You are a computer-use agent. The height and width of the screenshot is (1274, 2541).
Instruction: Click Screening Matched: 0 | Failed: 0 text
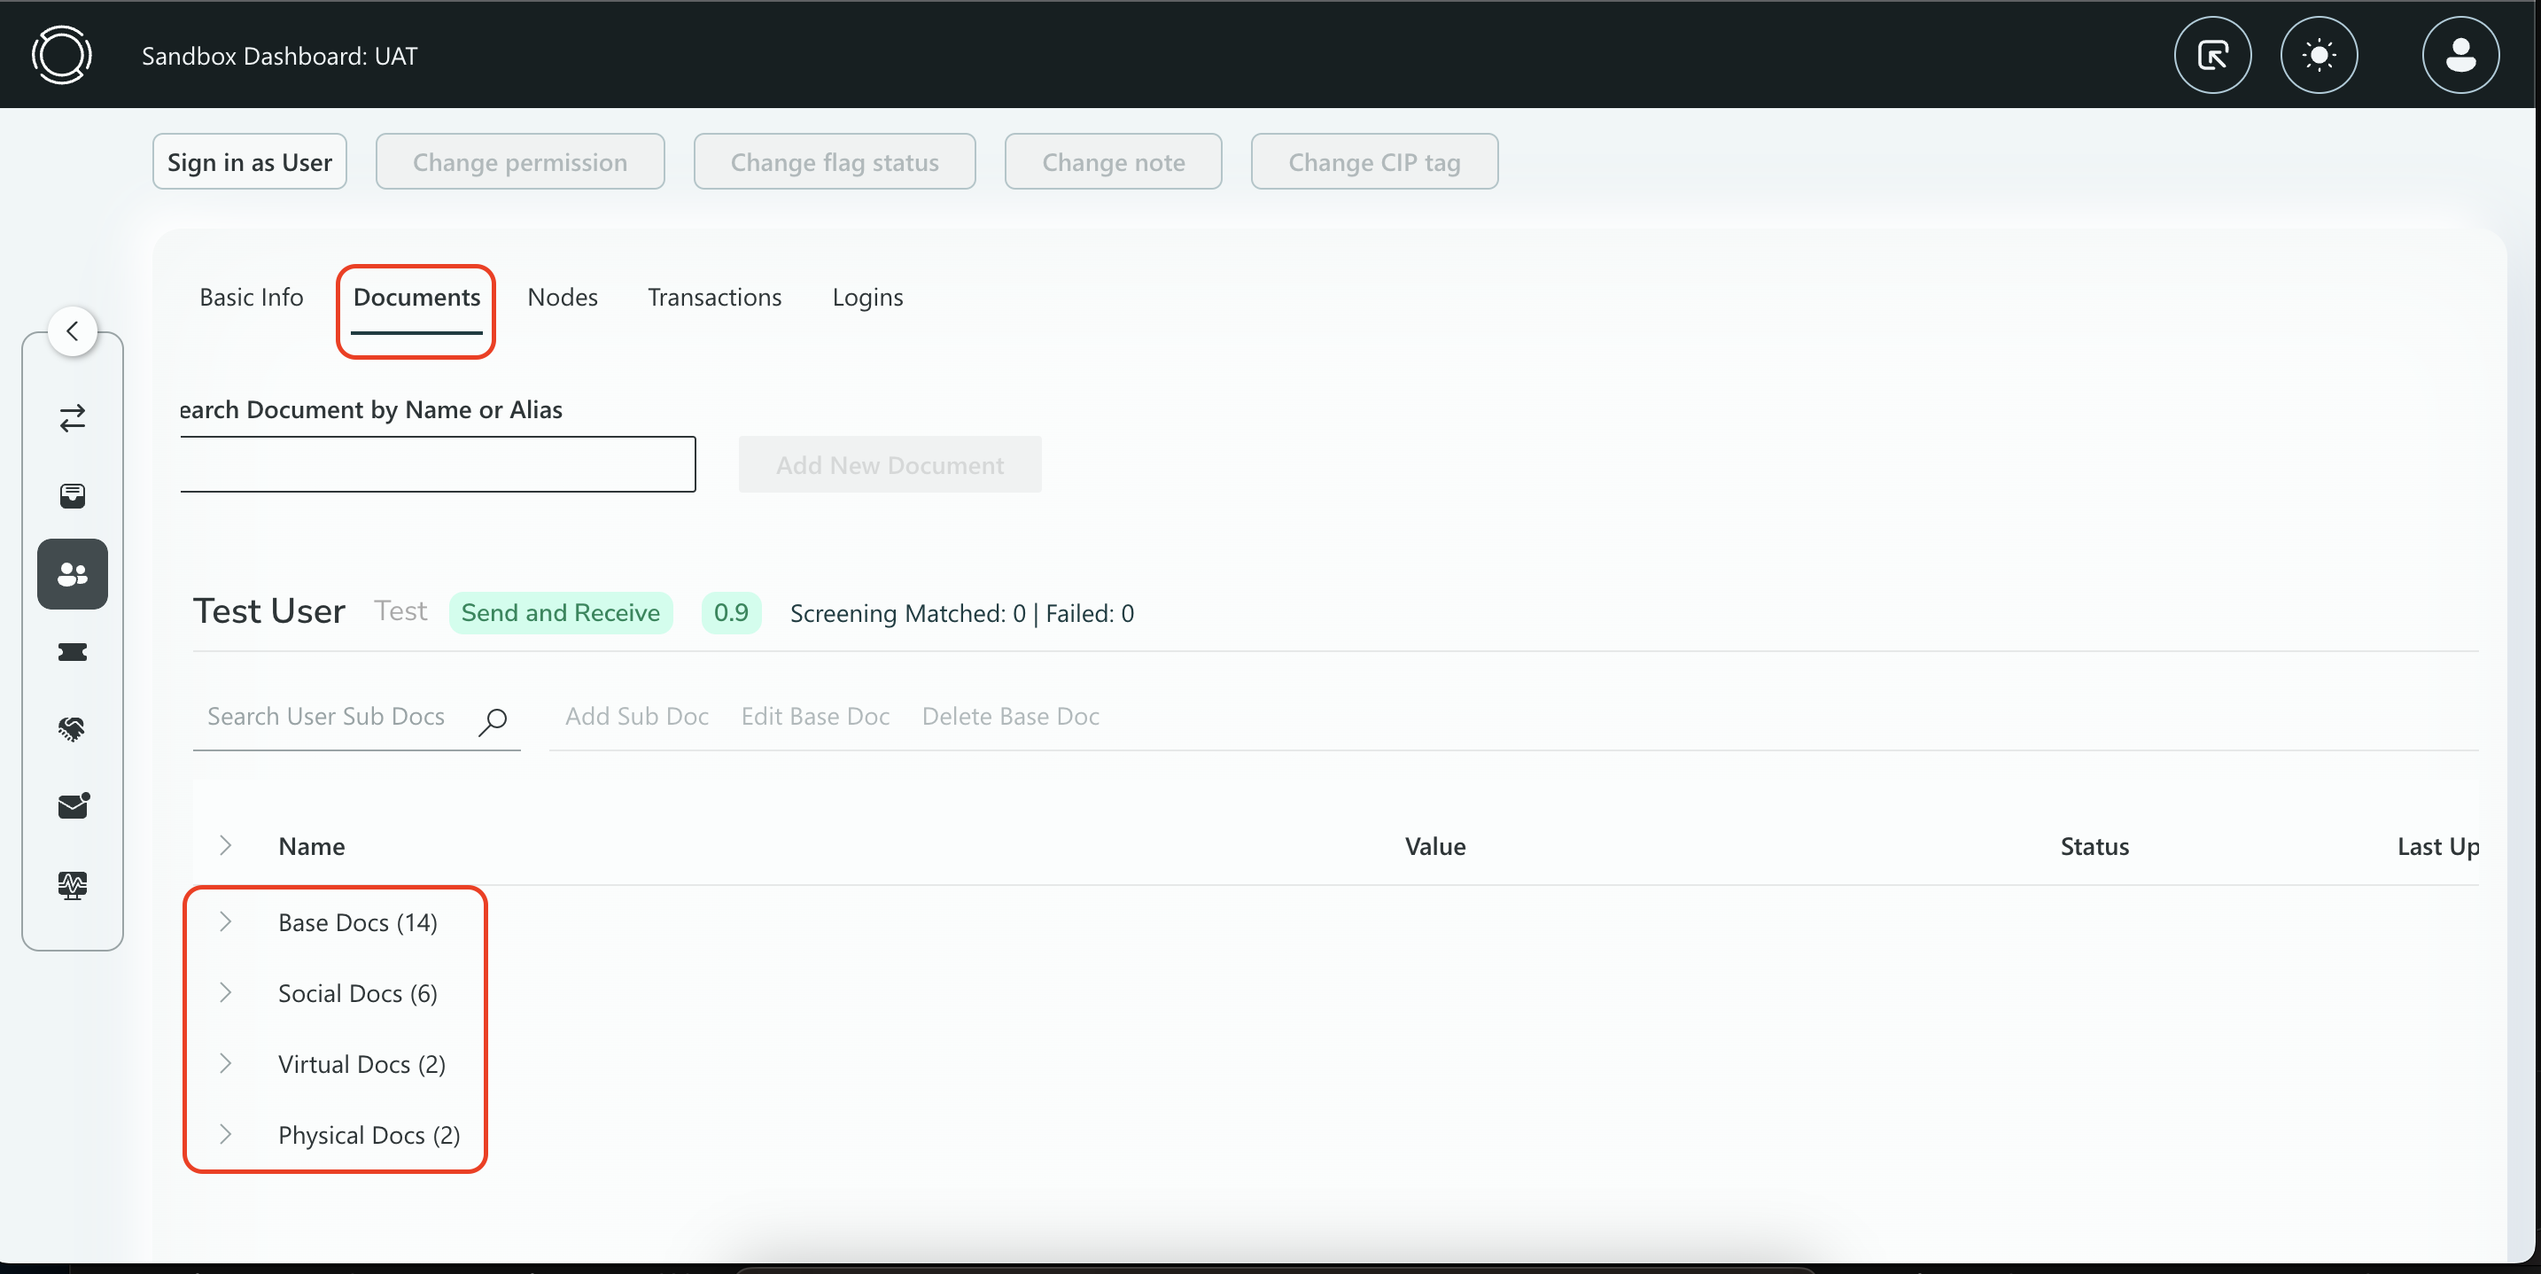pyautogui.click(x=962, y=613)
